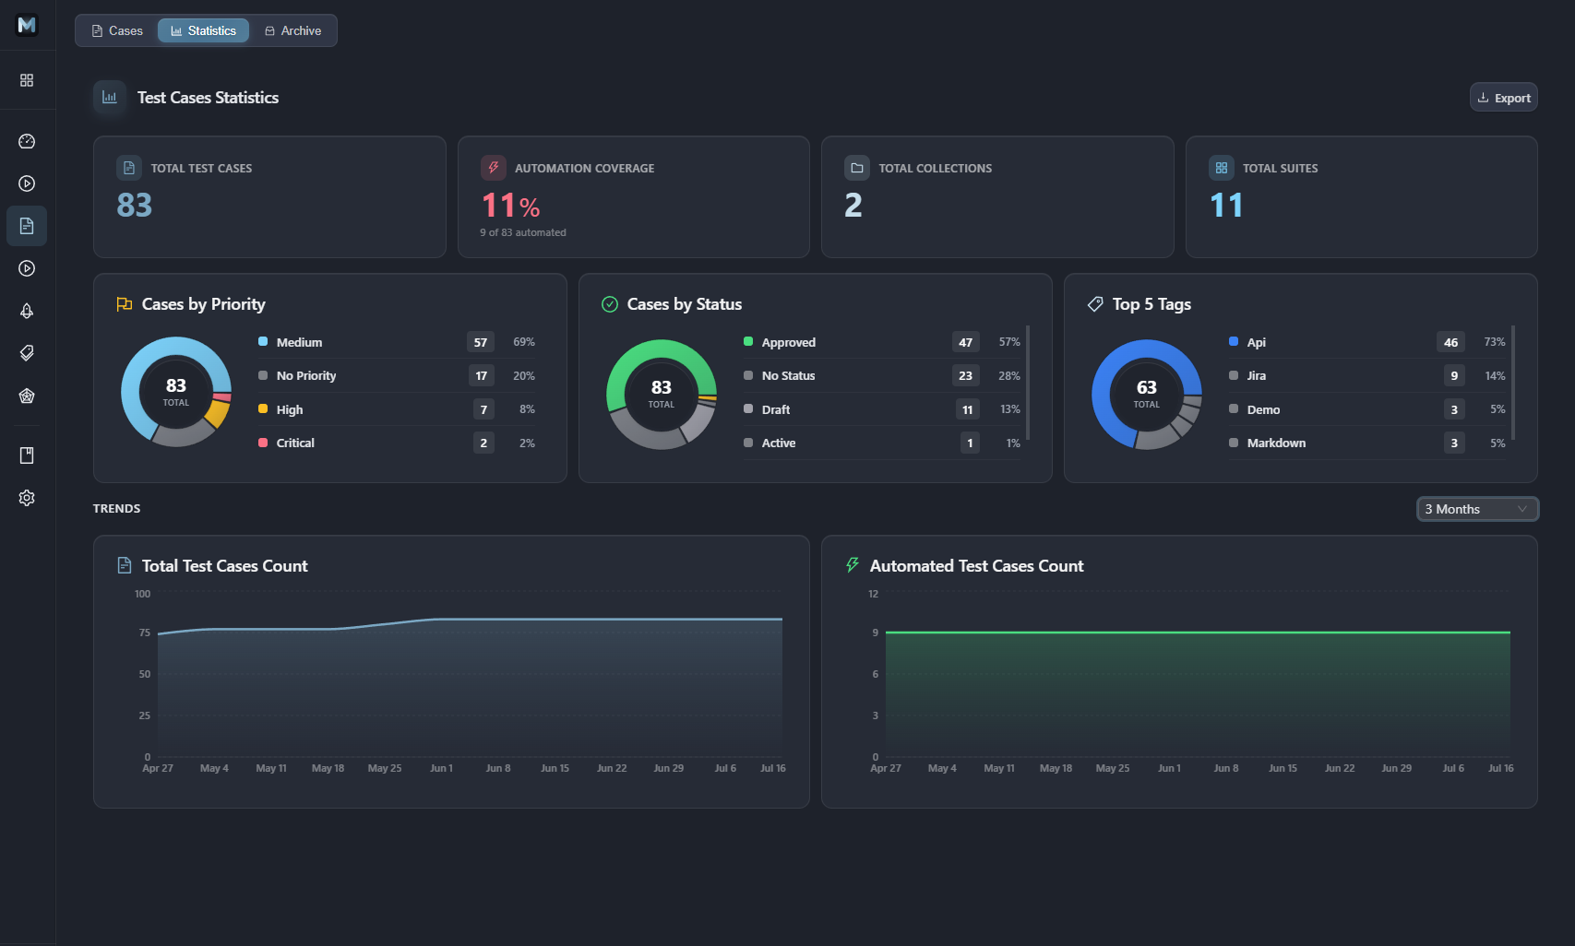Screen dimensions: 1575x946
Task: Click the Total Test Cases Count document icon
Action: tap(125, 565)
